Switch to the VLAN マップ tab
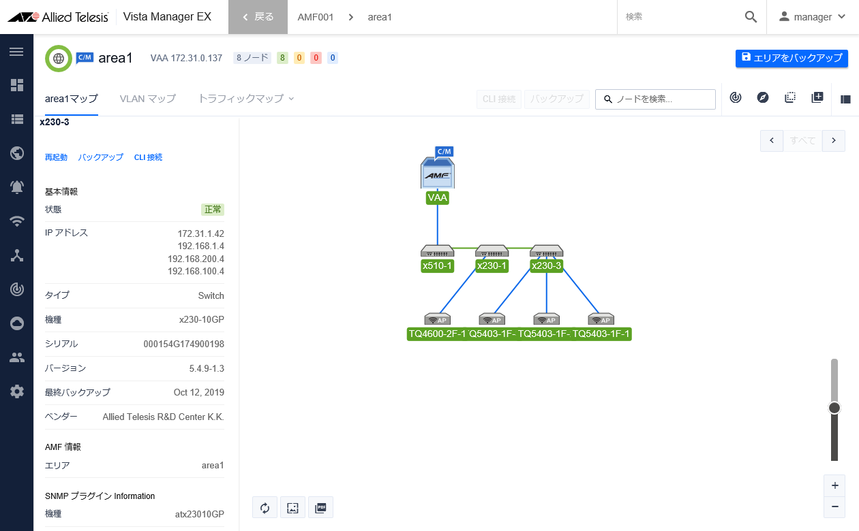The image size is (859, 531). [x=148, y=99]
